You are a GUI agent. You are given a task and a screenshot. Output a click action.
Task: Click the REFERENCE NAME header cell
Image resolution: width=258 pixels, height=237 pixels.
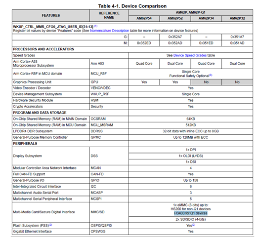(109, 15)
